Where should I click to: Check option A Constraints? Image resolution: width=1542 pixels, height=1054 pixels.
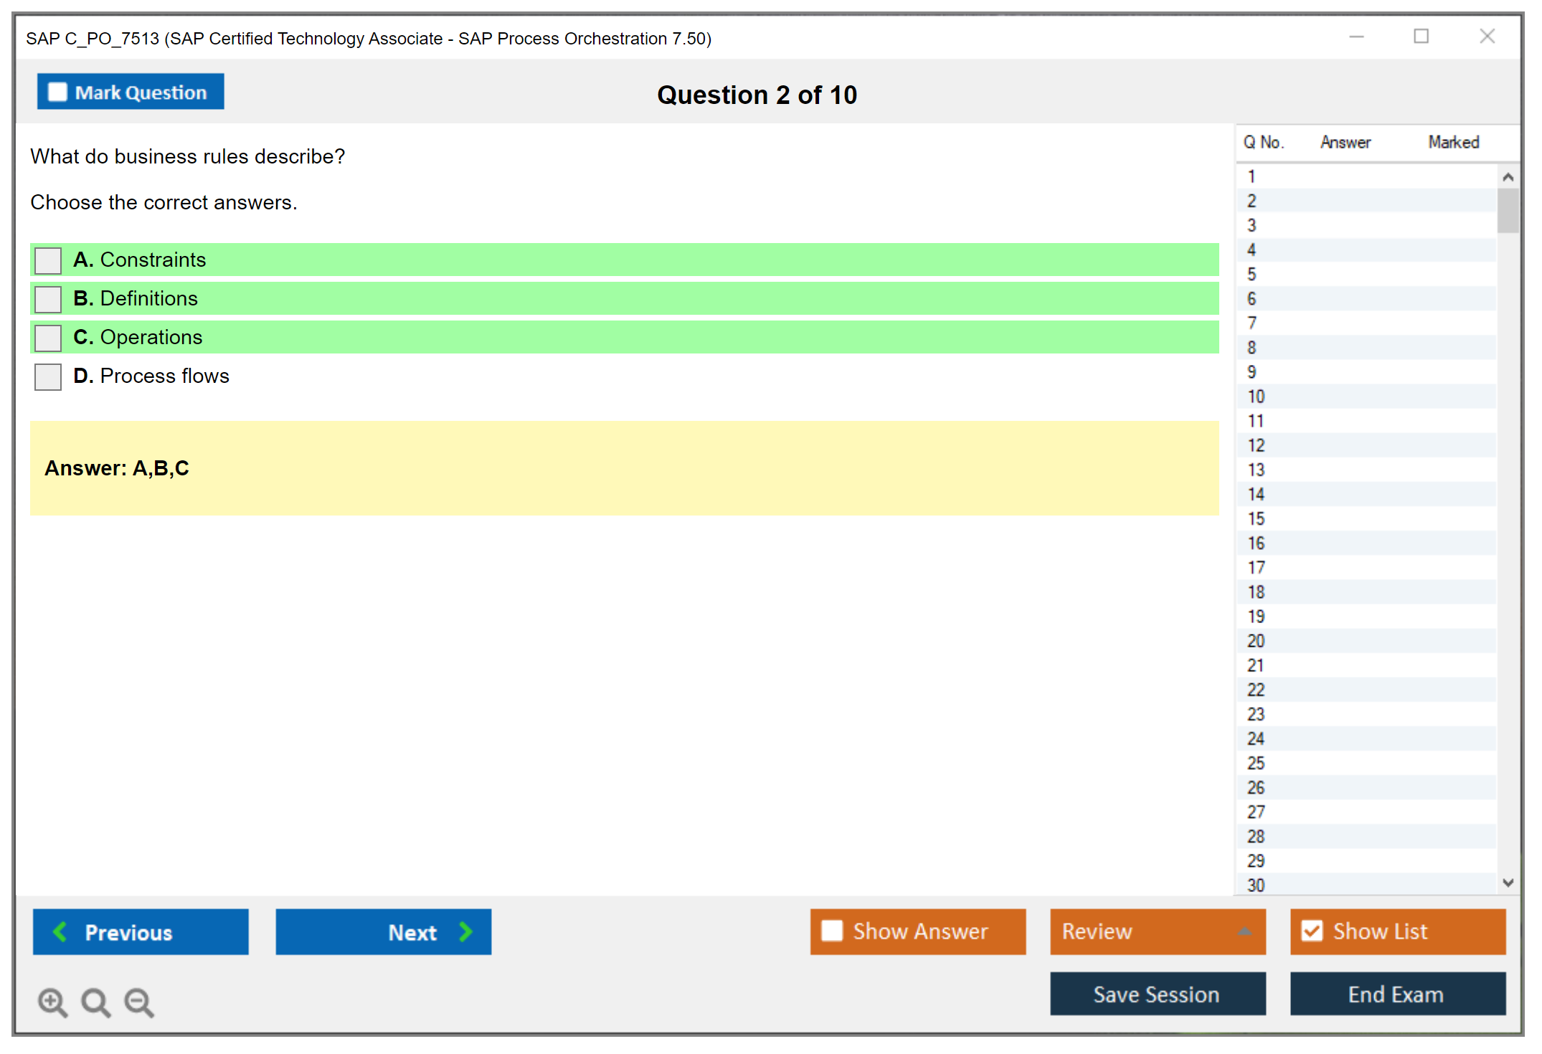(x=48, y=260)
